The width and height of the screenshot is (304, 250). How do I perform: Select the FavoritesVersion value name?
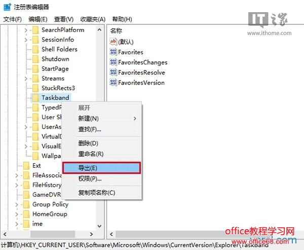(x=141, y=83)
